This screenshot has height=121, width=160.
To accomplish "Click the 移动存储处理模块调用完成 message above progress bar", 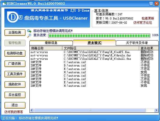I will [x=53, y=31].
